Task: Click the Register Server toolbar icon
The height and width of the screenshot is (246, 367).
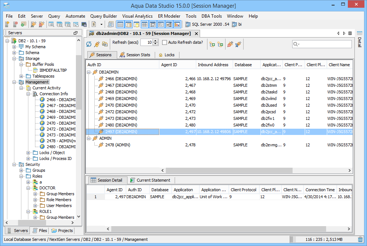Action: coord(7,24)
